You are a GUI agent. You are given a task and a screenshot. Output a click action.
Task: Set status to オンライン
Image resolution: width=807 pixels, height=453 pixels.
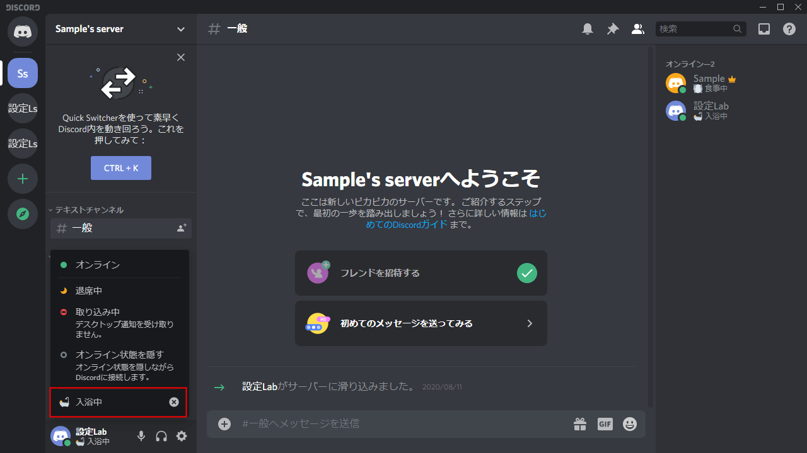(x=120, y=265)
